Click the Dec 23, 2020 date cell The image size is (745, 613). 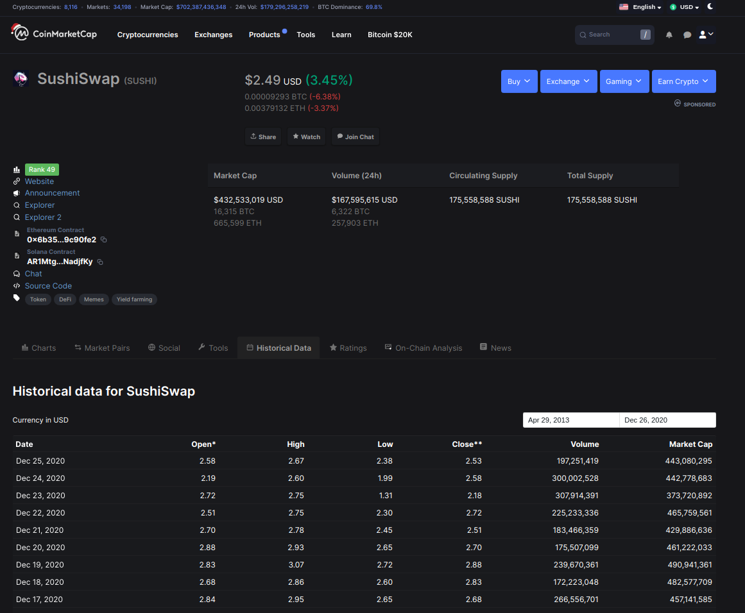pyautogui.click(x=40, y=496)
